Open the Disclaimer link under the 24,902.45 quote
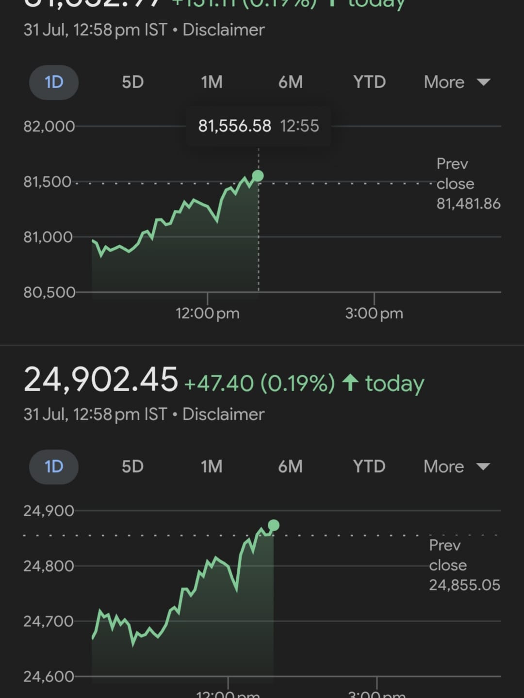Image resolution: width=524 pixels, height=698 pixels. tap(224, 414)
